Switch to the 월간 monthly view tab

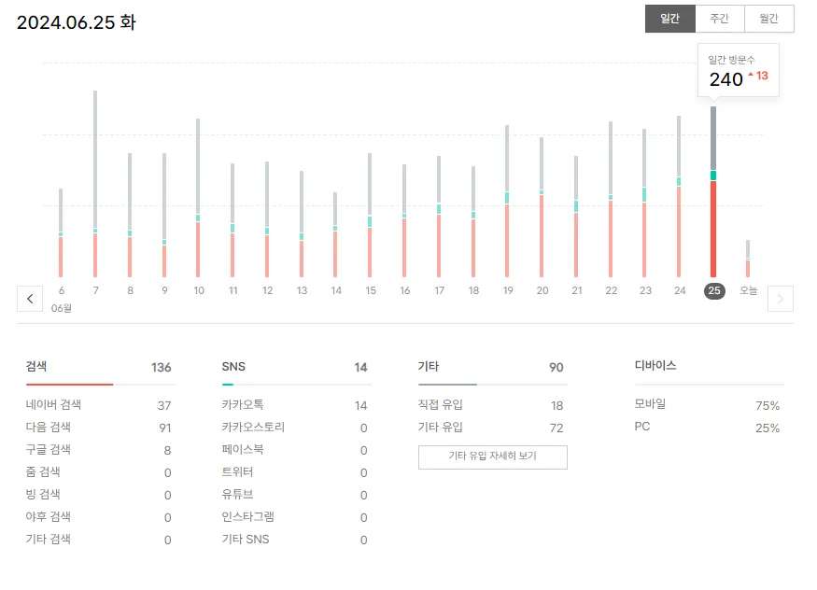point(769,19)
